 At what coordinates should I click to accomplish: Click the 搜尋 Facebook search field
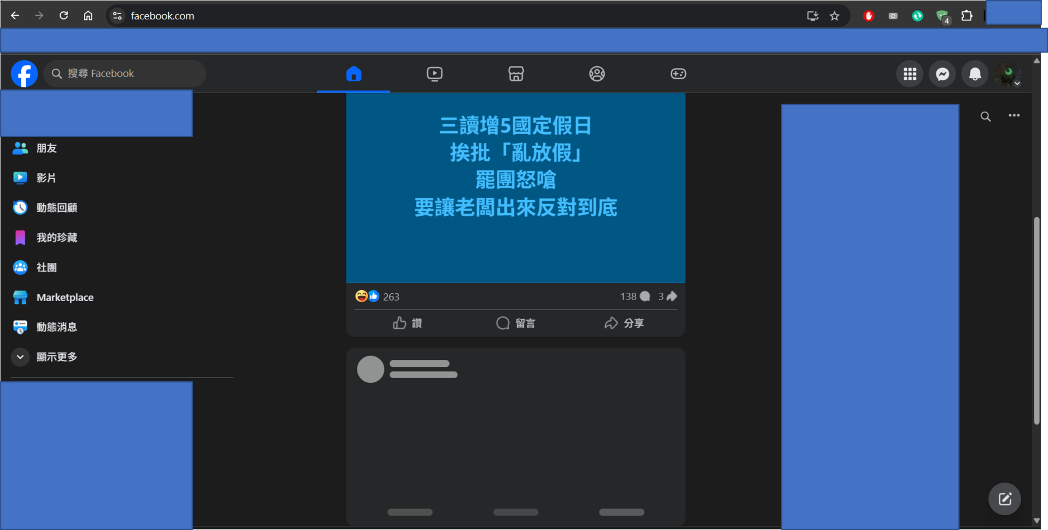(124, 73)
